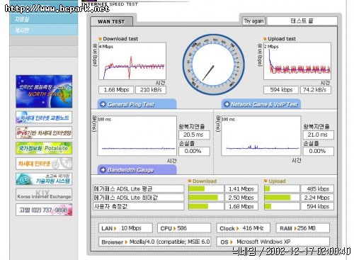The height and width of the screenshot is (260, 354).
Task: Click the 2.50 Mbps download bar
Action: tap(206, 198)
